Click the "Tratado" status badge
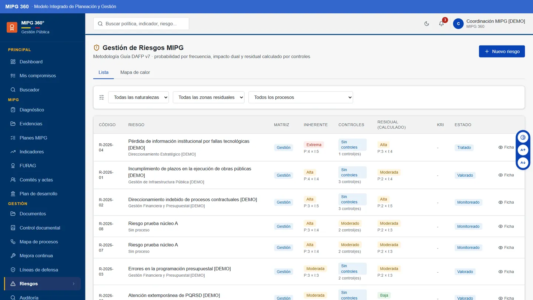Viewport: 533px width, 300px height. (464, 147)
